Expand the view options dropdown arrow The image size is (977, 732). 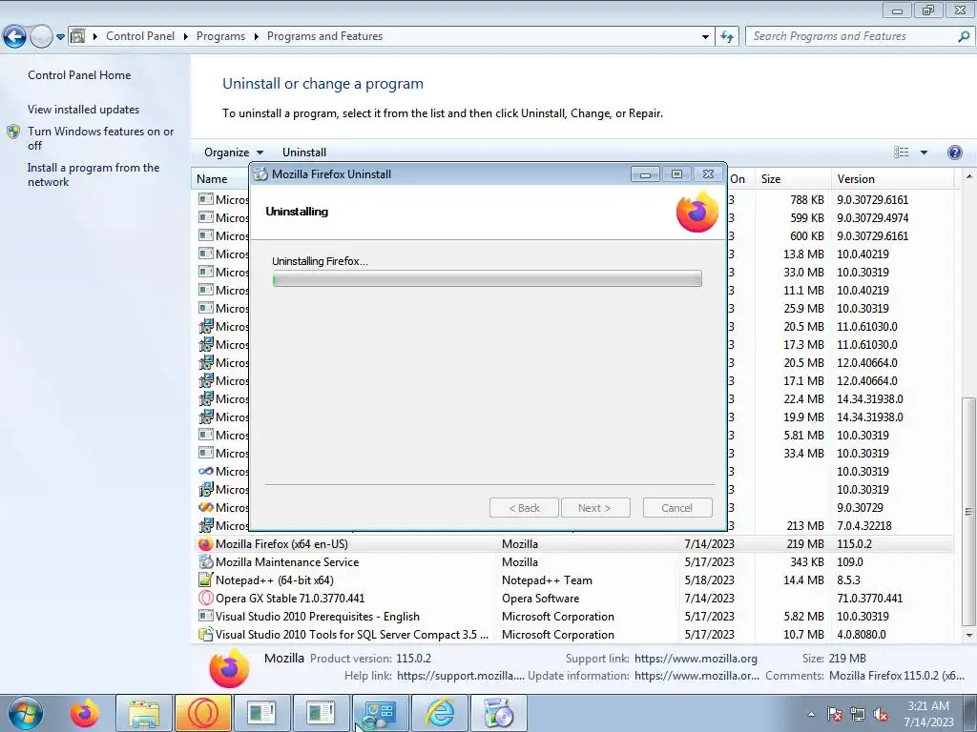[924, 152]
